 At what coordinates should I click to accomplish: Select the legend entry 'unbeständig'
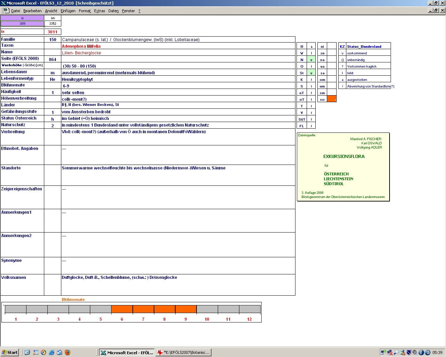point(356,60)
